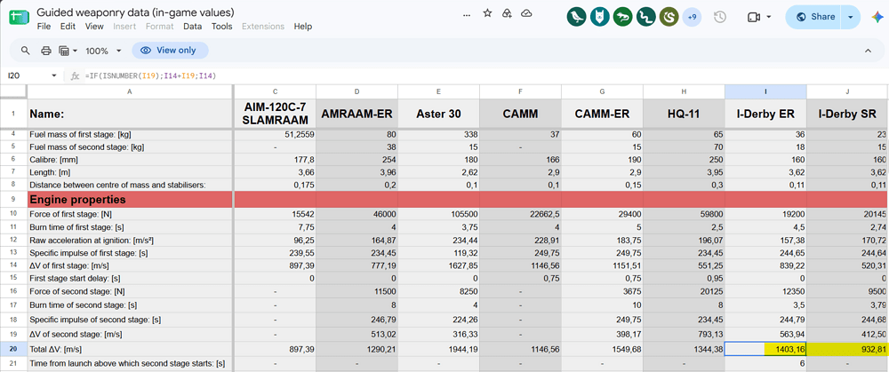The width and height of the screenshot is (889, 372).
Task: Open the filter views icon
Action: tap(64, 51)
